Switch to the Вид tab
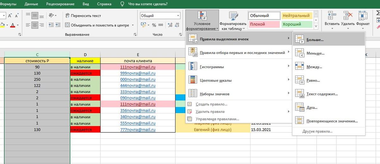The height and width of the screenshot is (164, 380). pyautogui.click(x=85, y=4)
